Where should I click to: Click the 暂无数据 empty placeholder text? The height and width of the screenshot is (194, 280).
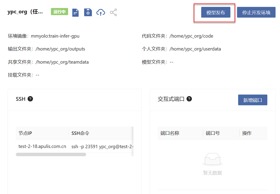213,173
